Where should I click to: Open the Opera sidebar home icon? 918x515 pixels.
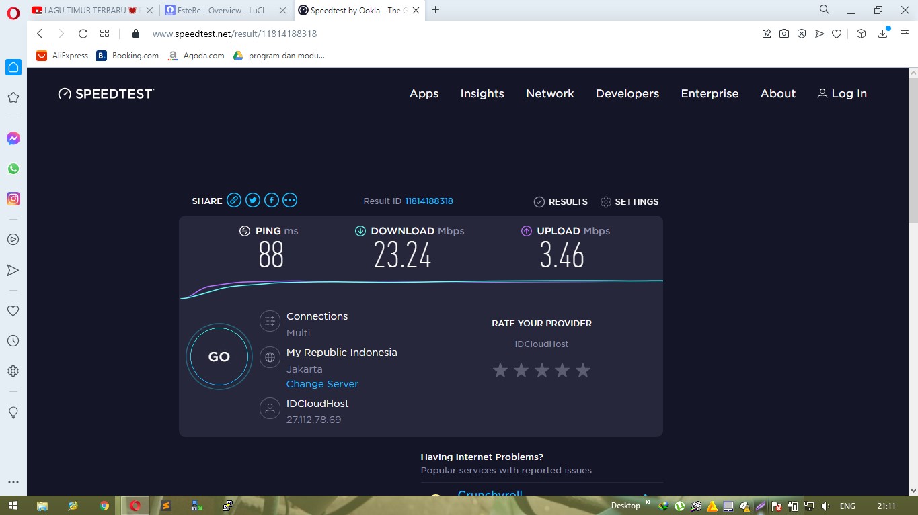(x=13, y=67)
